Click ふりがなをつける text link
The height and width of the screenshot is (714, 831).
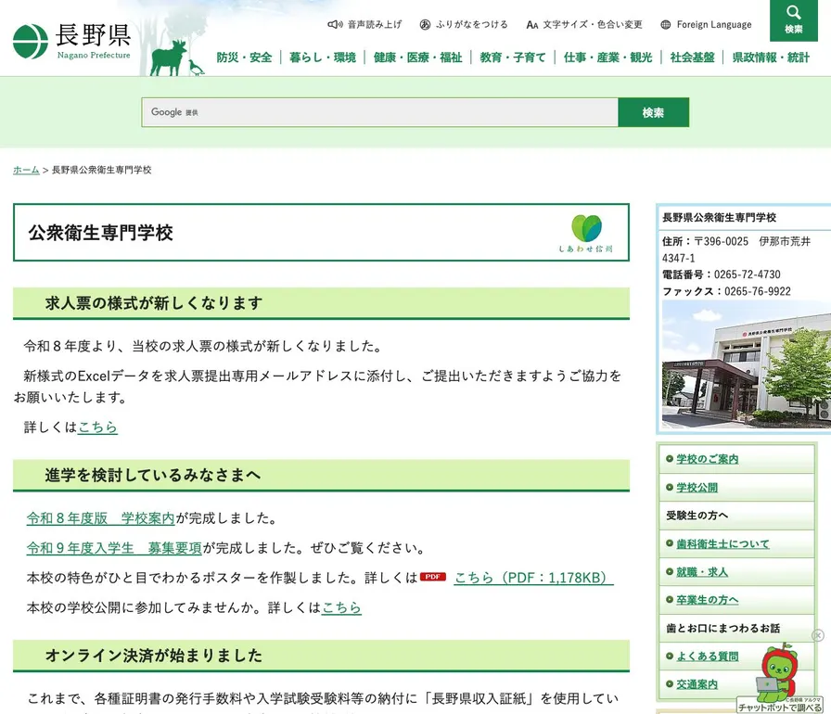click(472, 24)
